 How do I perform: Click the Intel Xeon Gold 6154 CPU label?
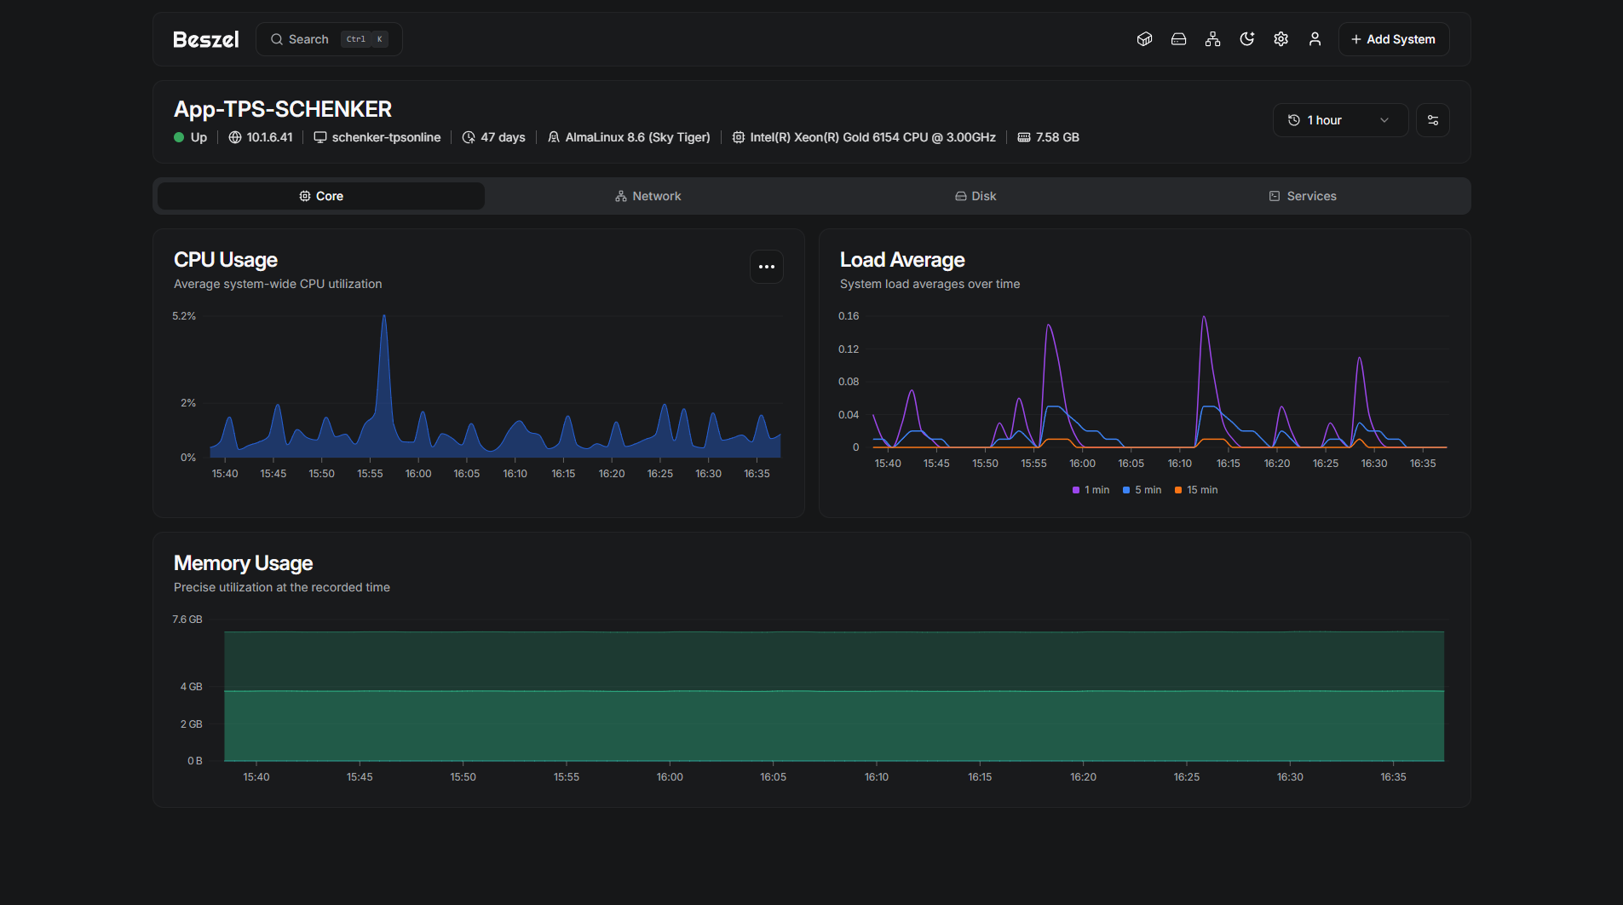872,137
